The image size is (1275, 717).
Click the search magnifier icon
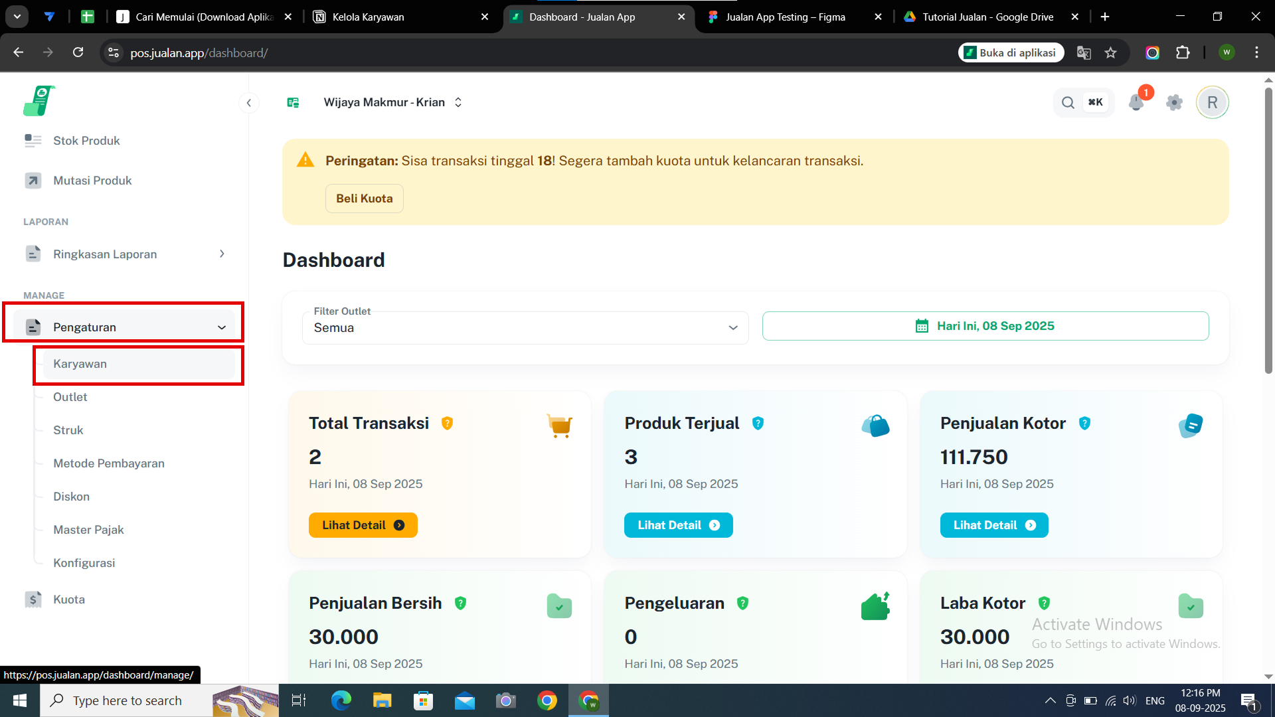pos(1068,102)
